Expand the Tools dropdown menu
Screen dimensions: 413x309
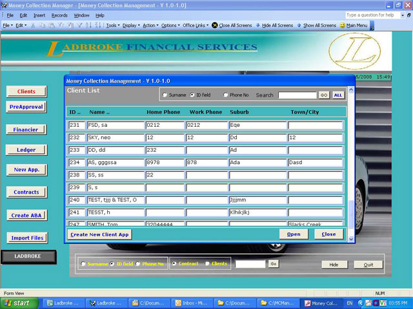(113, 26)
